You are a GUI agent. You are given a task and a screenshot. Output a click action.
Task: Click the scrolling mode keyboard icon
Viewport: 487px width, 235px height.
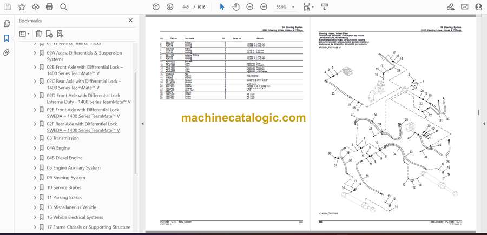tap(325, 7)
